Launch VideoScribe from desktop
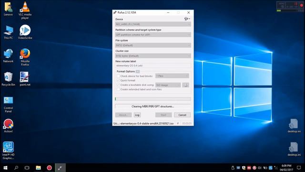 pos(25,32)
